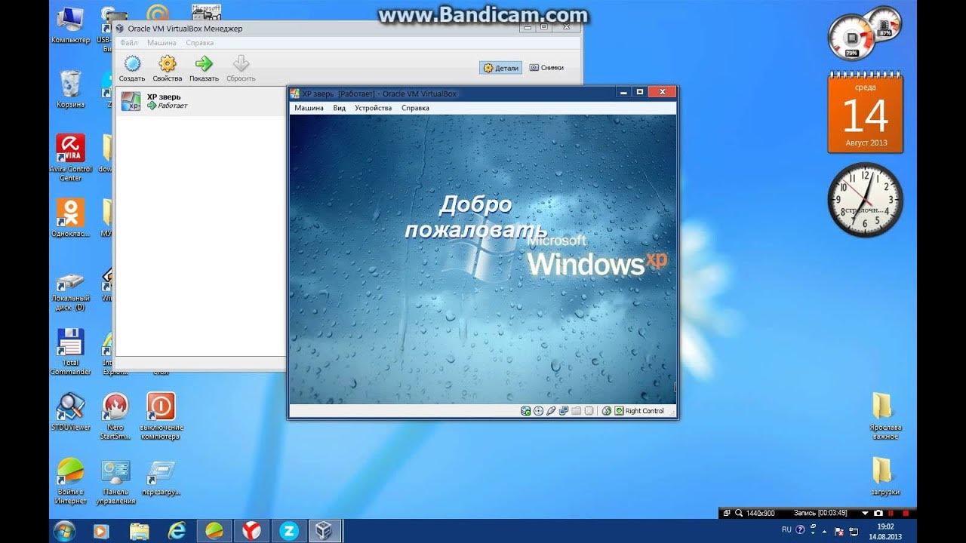The image size is (966, 543).
Task: Click the Bandicam window mode icon
Action: [726, 513]
